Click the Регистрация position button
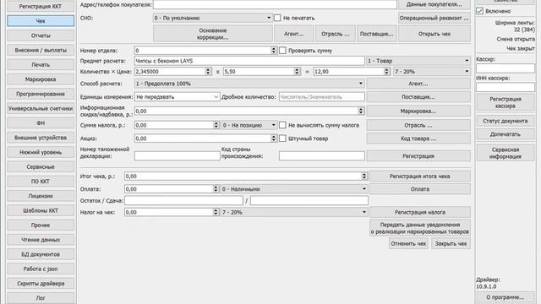This screenshot has height=304, width=541. (418, 156)
